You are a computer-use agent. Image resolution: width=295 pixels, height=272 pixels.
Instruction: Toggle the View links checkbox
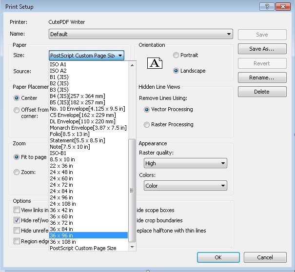(x=17, y=211)
